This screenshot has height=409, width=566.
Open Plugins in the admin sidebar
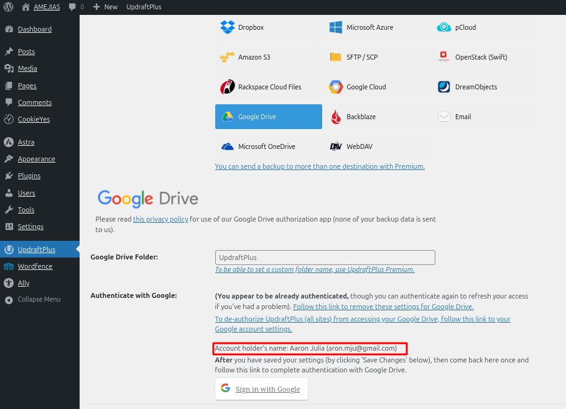pyautogui.click(x=29, y=176)
